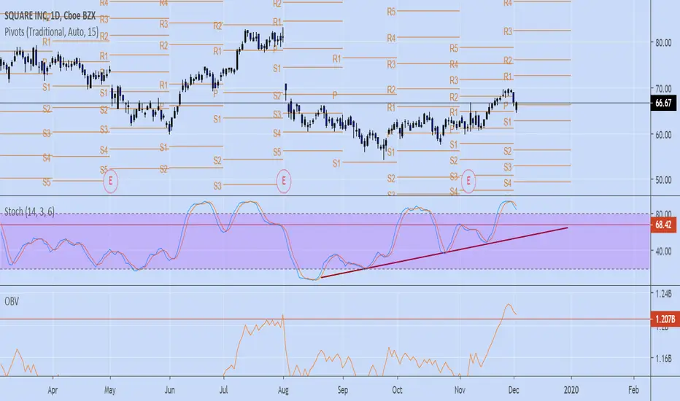Click the 40.00 stochastic axis label
Image resolution: width=680 pixels, height=401 pixels.
pyautogui.click(x=662, y=252)
